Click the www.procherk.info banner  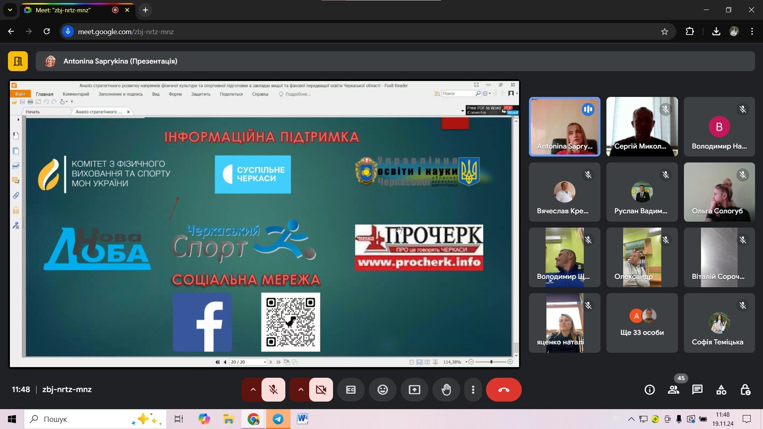click(419, 262)
